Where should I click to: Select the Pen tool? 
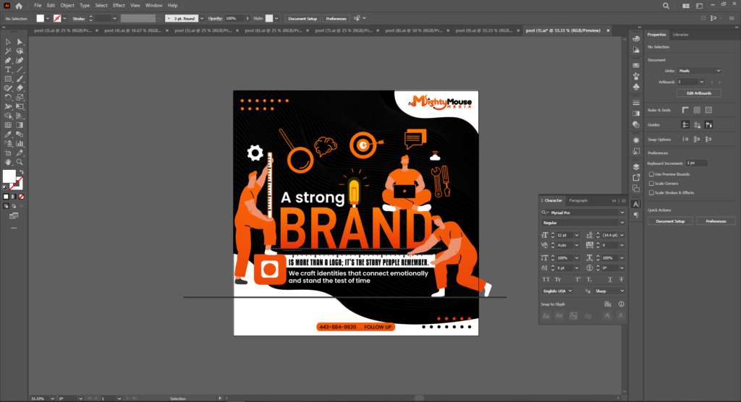click(x=8, y=61)
